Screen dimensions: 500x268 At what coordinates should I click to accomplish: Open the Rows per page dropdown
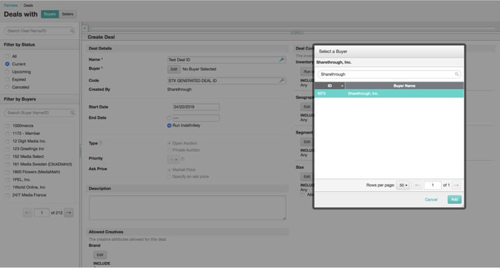403,185
